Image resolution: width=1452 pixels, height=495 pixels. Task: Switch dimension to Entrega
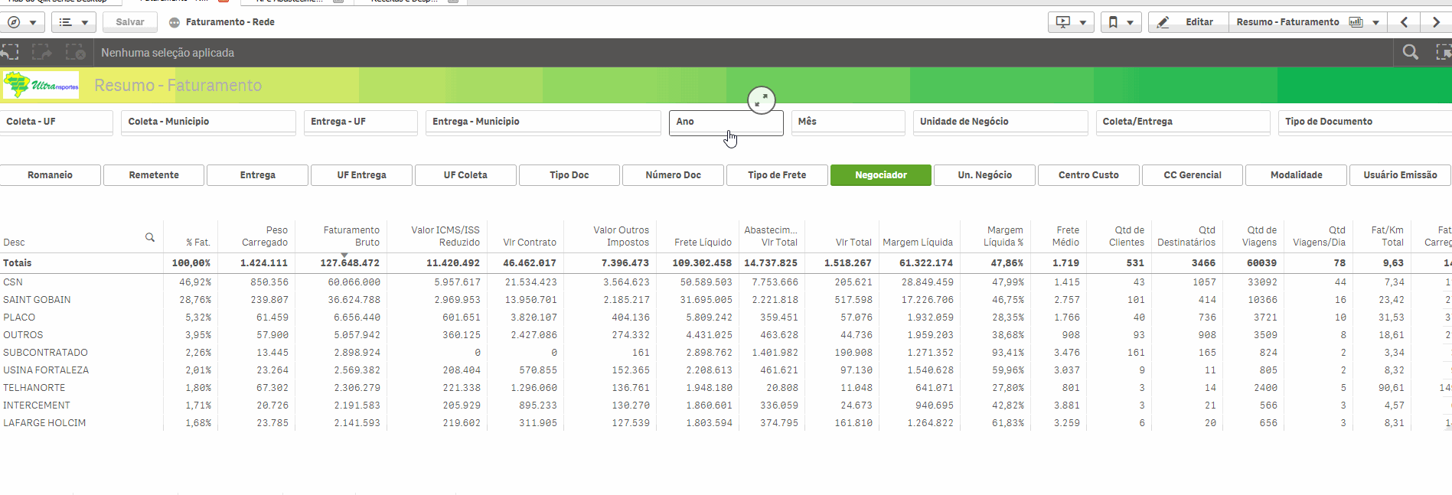[x=257, y=175]
